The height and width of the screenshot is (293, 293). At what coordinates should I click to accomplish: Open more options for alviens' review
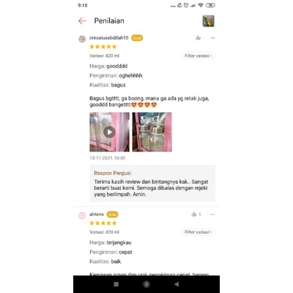click(x=212, y=215)
